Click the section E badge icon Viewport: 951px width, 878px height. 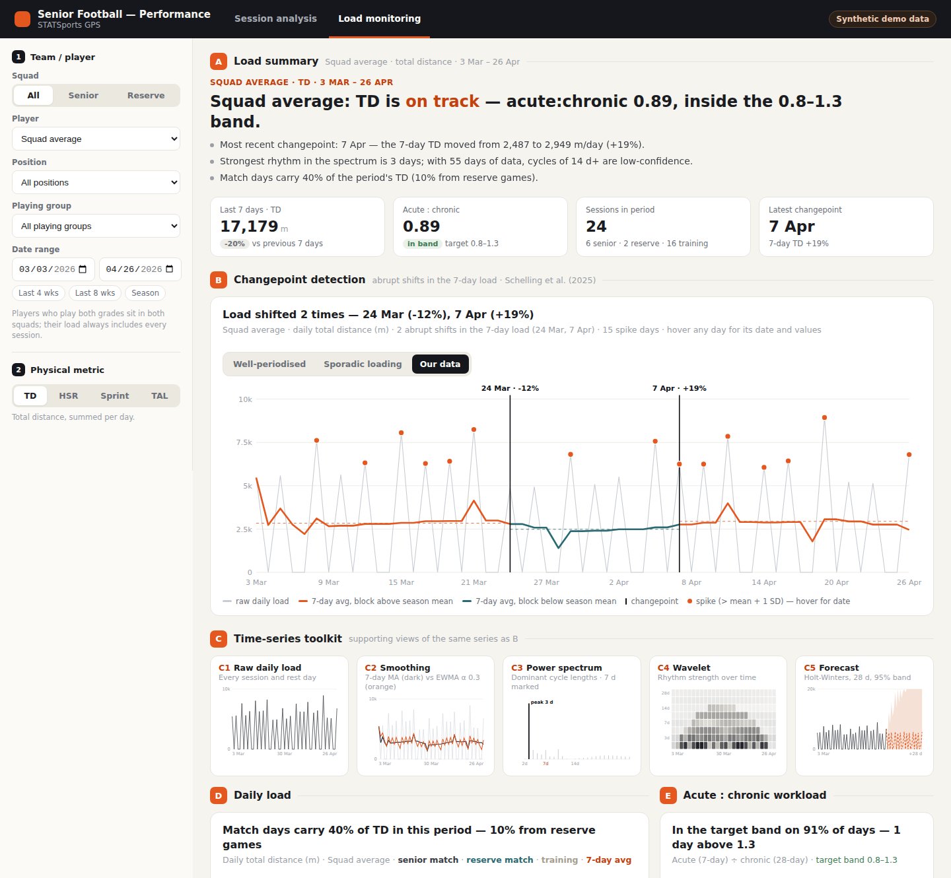(x=668, y=795)
